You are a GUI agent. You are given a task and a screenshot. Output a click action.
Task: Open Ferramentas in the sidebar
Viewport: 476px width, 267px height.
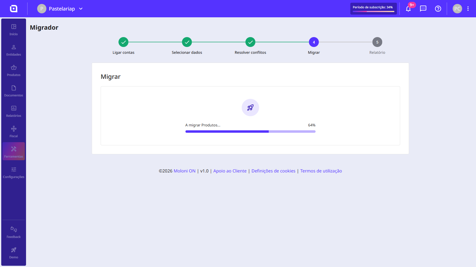tap(14, 151)
